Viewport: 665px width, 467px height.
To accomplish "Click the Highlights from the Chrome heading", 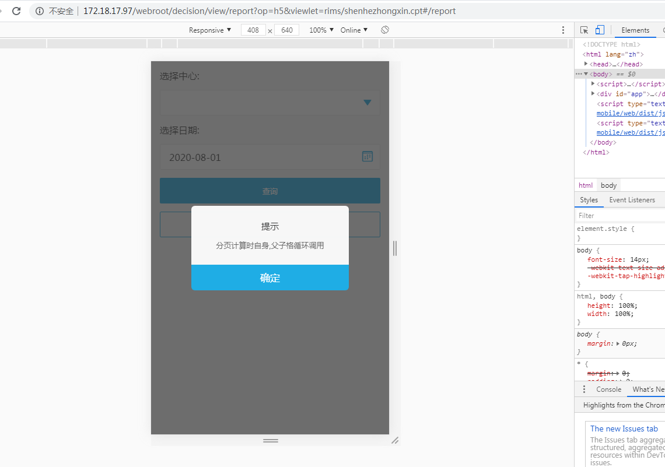I will (x=624, y=405).
